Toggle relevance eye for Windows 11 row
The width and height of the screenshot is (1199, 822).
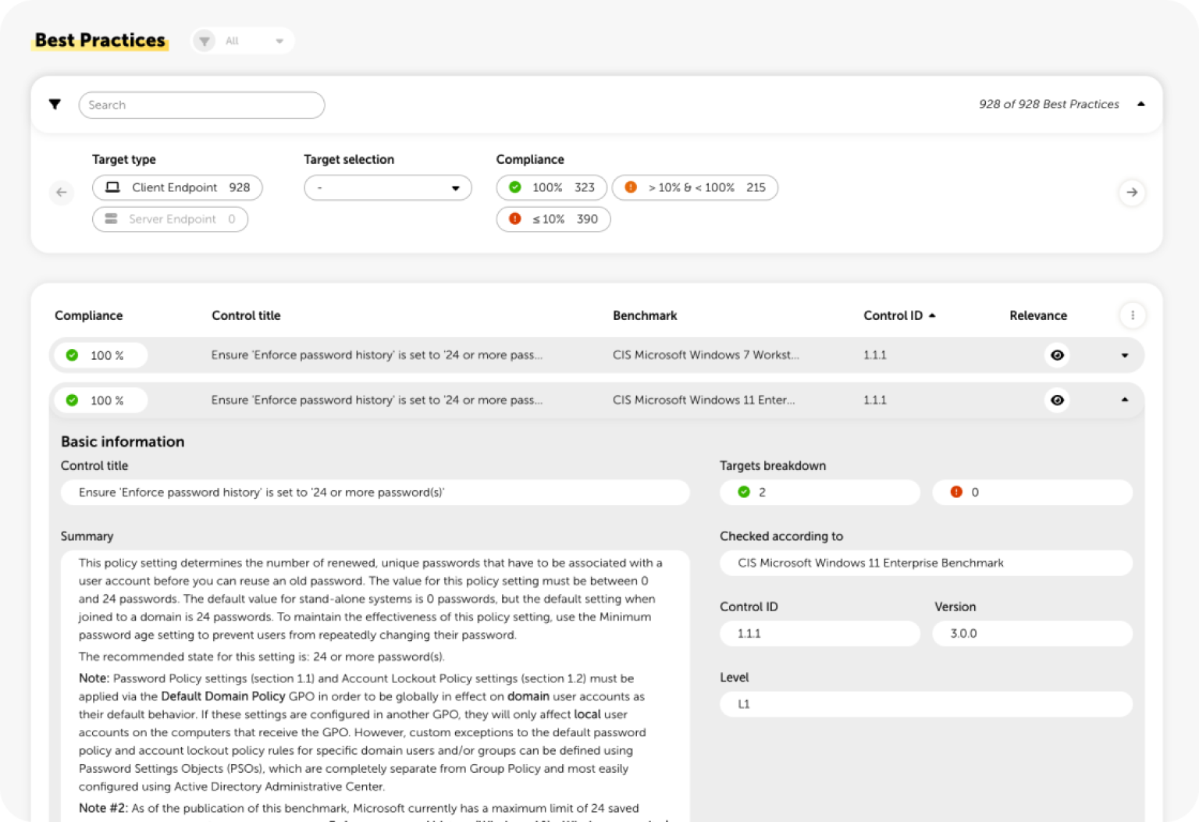coord(1057,400)
